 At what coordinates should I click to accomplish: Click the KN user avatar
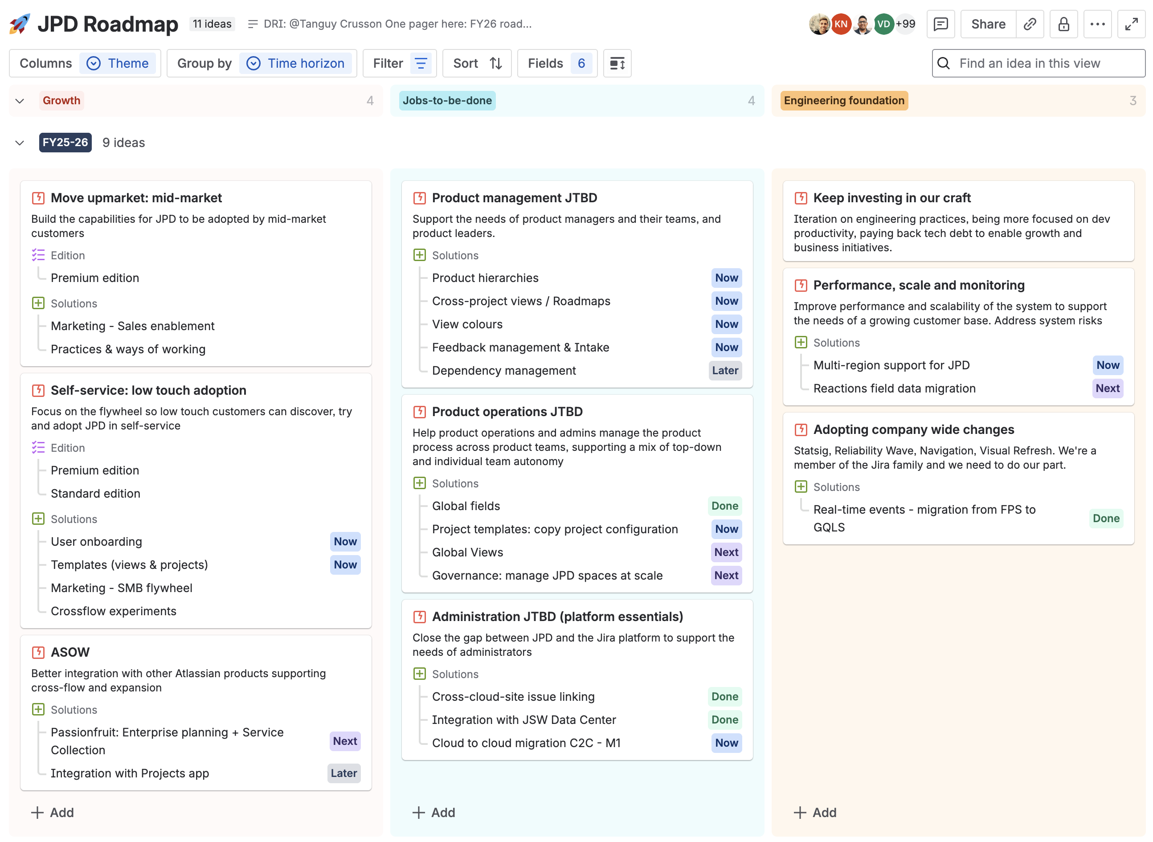841,24
